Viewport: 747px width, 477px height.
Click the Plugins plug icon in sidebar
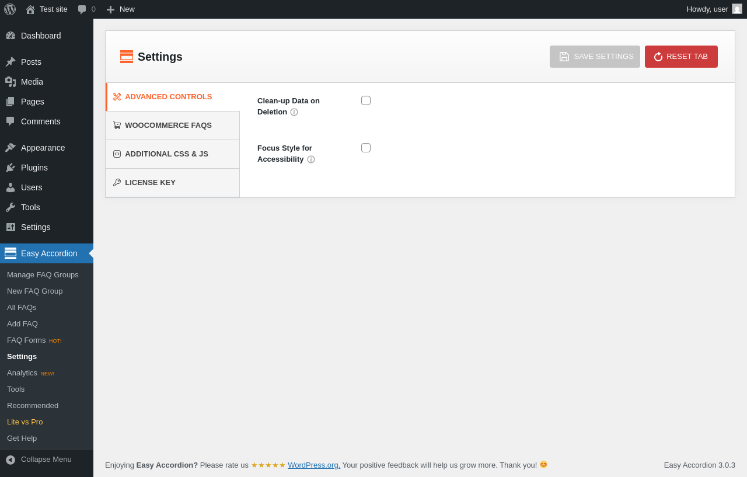11,168
